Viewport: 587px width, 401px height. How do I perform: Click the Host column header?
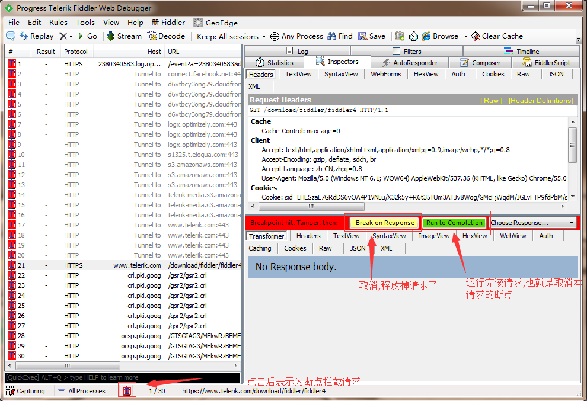[129, 52]
